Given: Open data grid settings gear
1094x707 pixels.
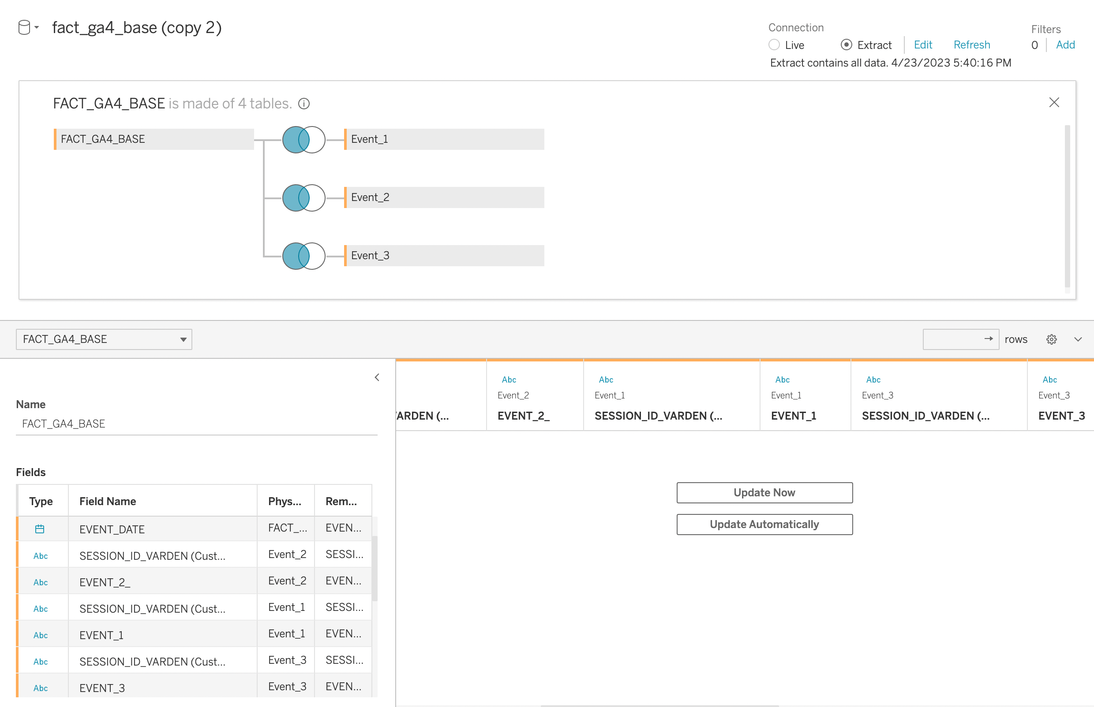Looking at the screenshot, I should point(1052,339).
